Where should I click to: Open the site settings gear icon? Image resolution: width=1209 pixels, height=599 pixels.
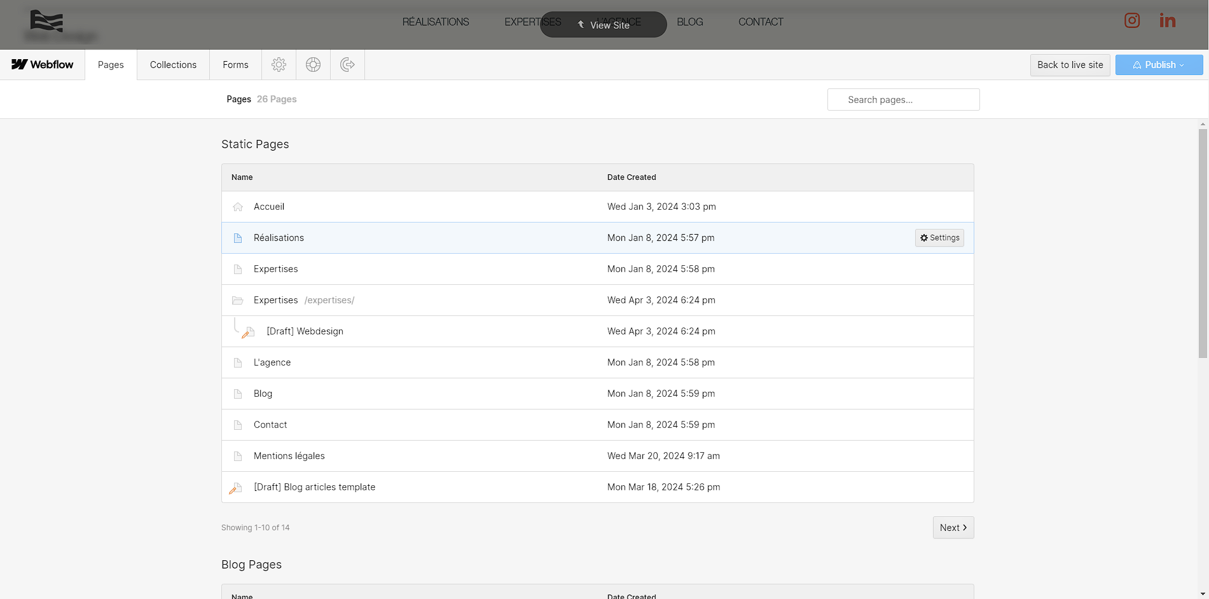click(279, 64)
